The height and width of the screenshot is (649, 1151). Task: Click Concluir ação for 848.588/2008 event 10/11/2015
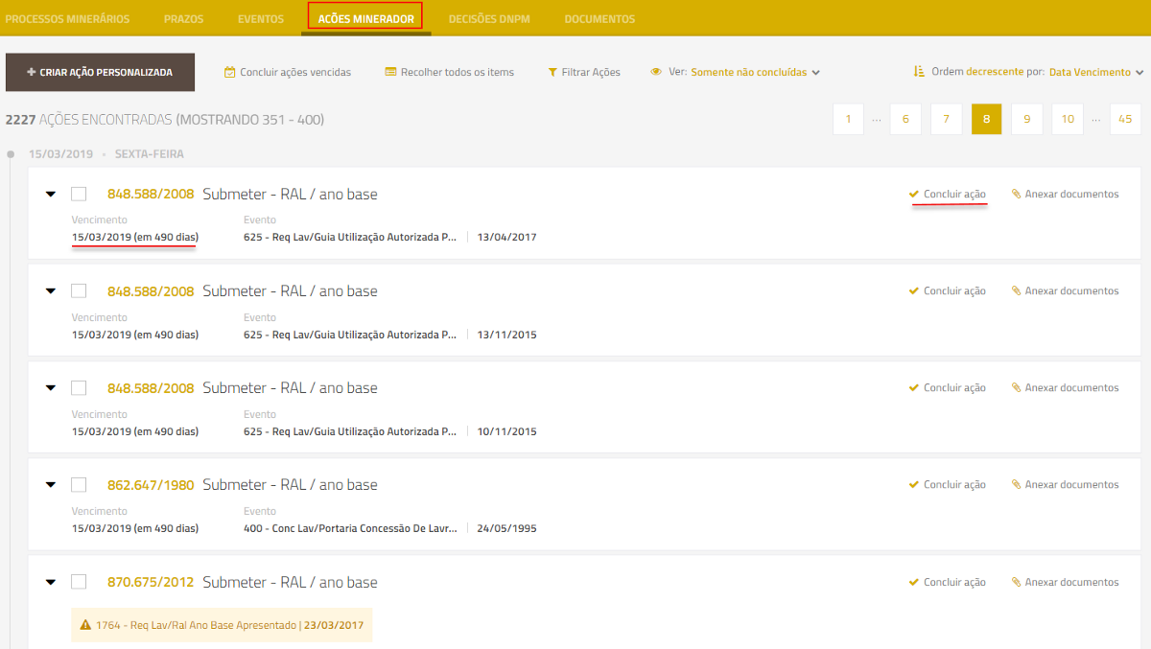(948, 387)
